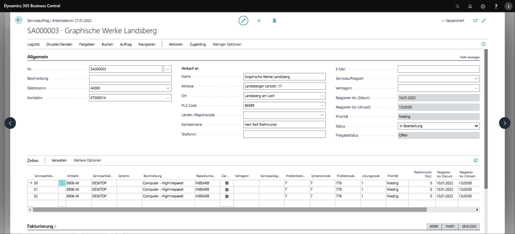
Task: Expand Zeilen part to full view icon
Action: [x=476, y=161]
